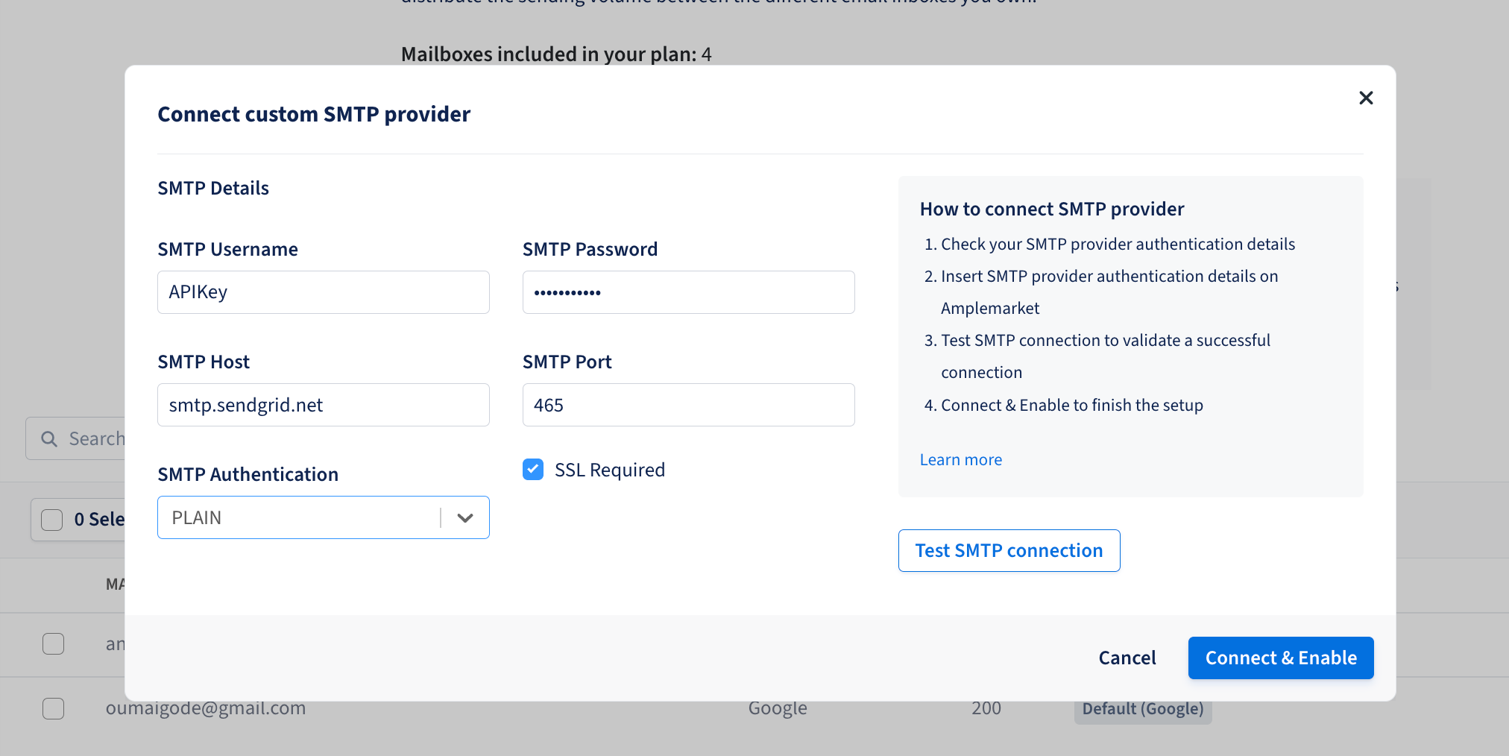The height and width of the screenshot is (756, 1509).
Task: Edit the SMTP Host field
Action: coord(323,405)
